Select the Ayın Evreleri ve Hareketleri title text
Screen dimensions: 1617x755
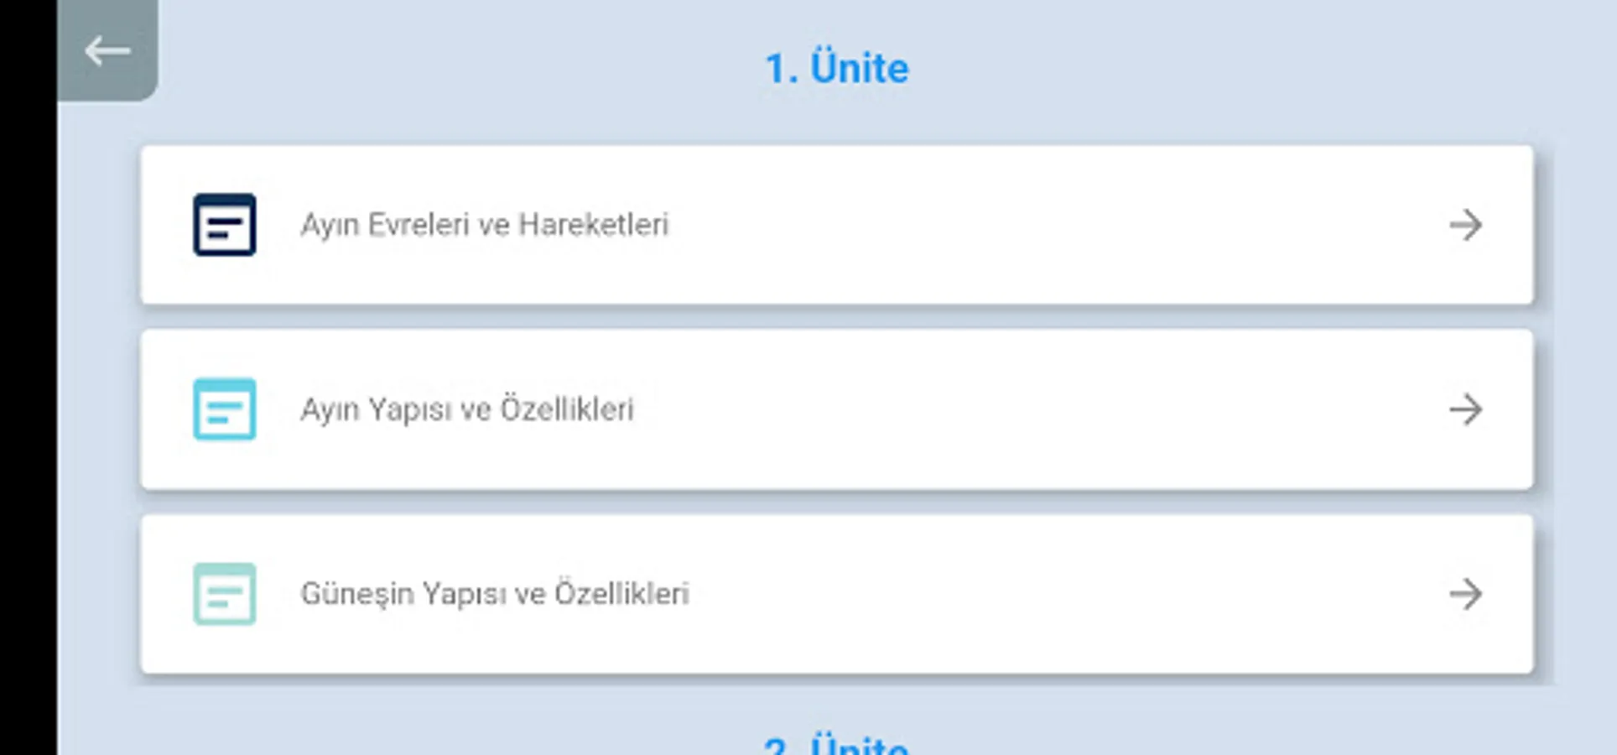485,226
